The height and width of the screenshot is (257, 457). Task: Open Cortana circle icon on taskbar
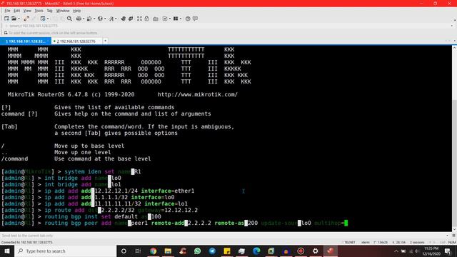124,251
